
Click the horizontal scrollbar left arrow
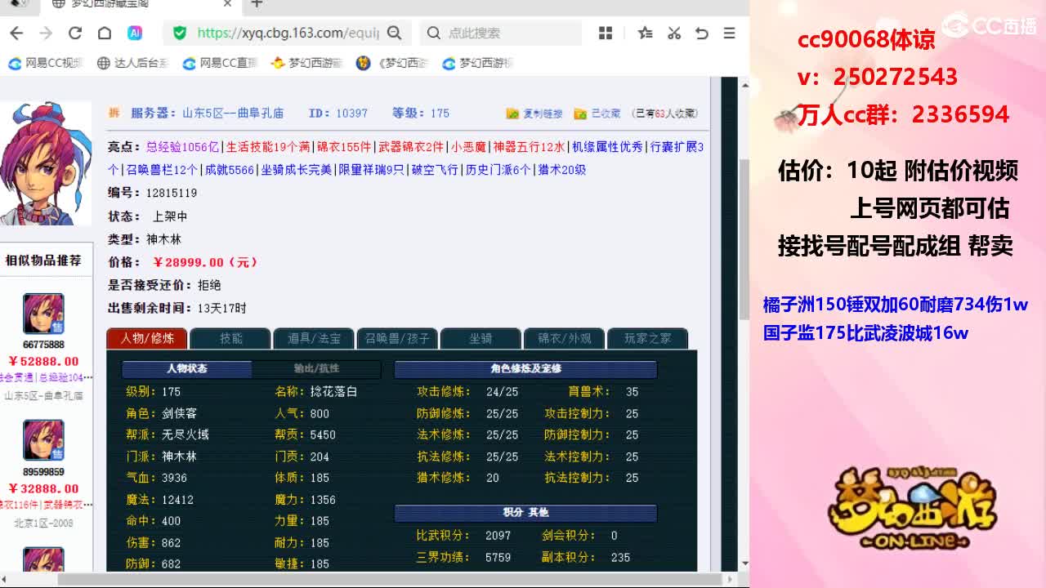coord(5,578)
